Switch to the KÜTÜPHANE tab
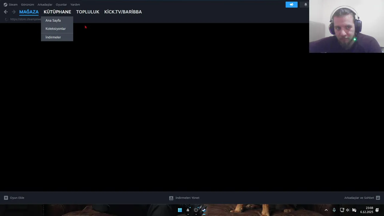 [x=57, y=12]
